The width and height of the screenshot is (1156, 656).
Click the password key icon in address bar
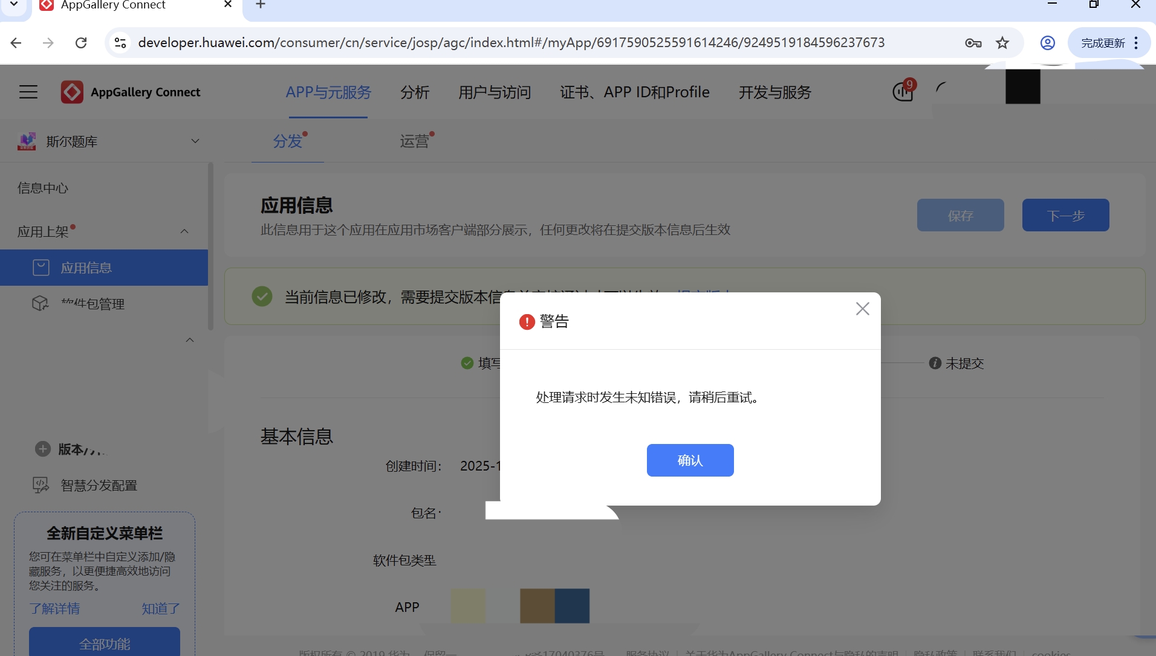click(x=973, y=43)
